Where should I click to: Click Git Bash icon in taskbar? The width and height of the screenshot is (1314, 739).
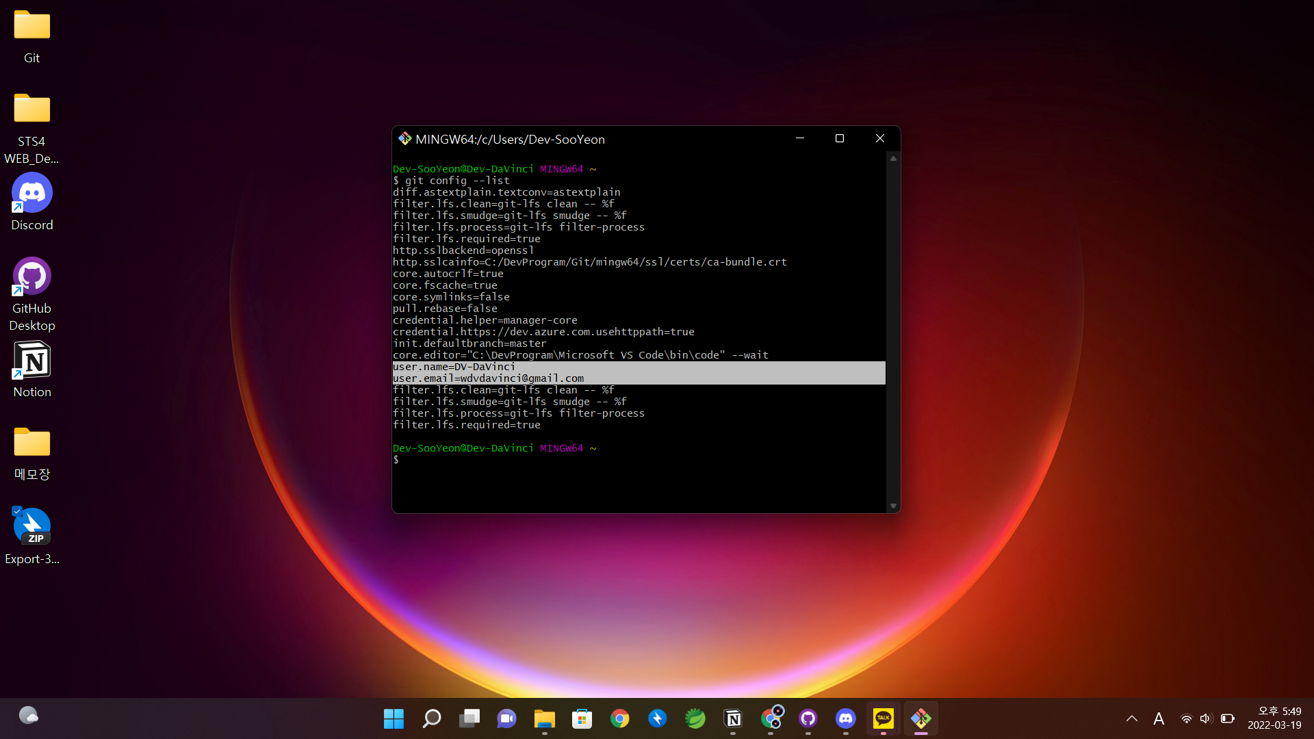[920, 718]
